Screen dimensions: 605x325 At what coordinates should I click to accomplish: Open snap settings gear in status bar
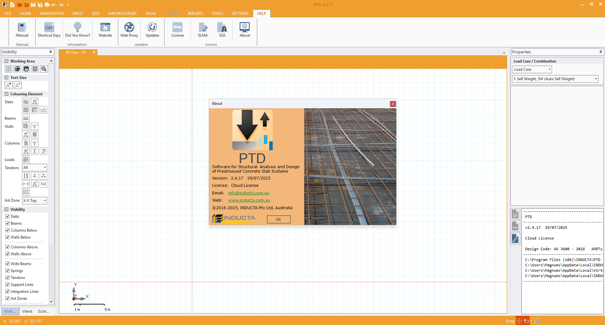coord(537,321)
